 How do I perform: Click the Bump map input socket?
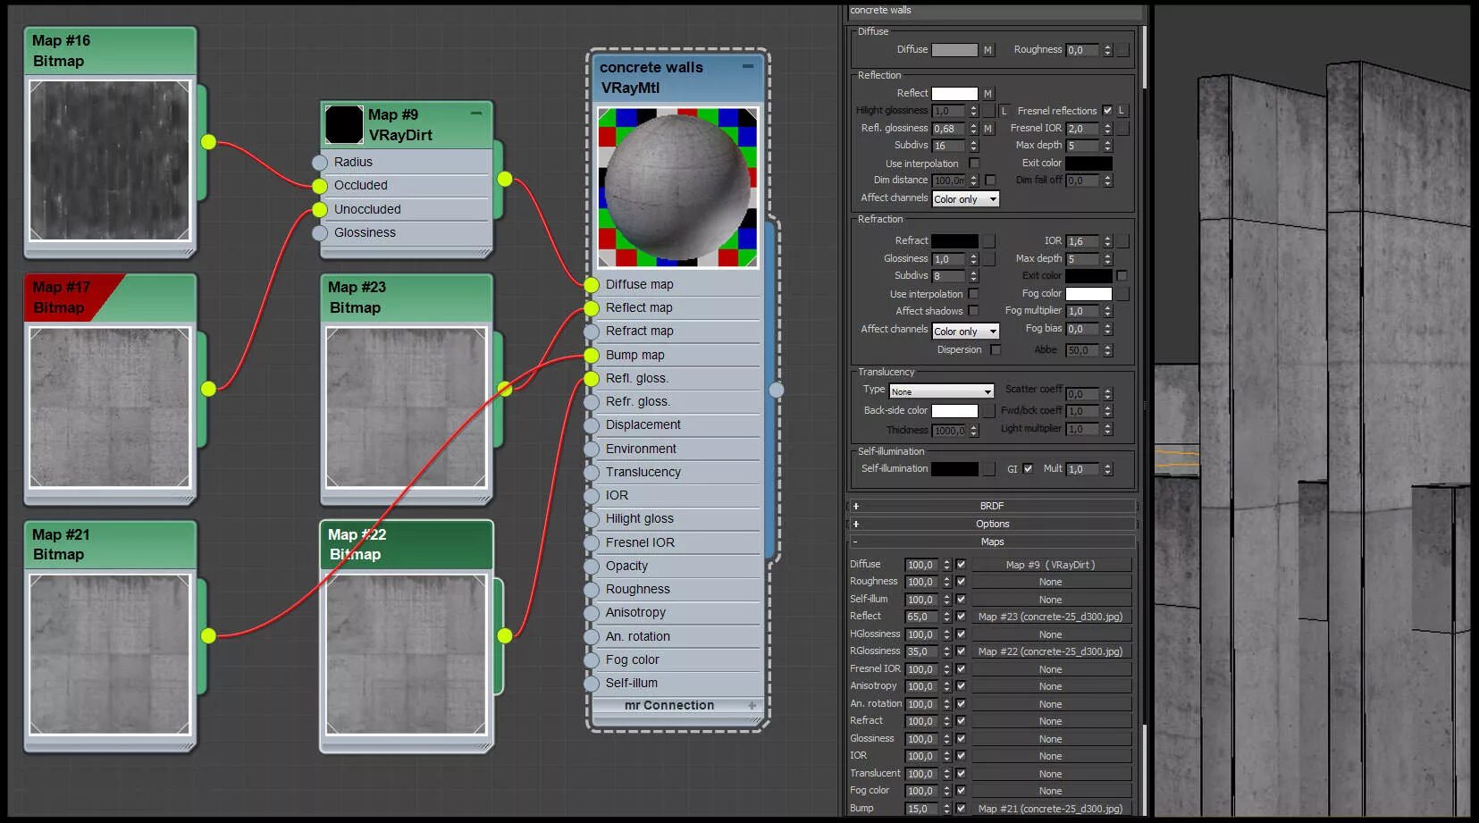[592, 356]
